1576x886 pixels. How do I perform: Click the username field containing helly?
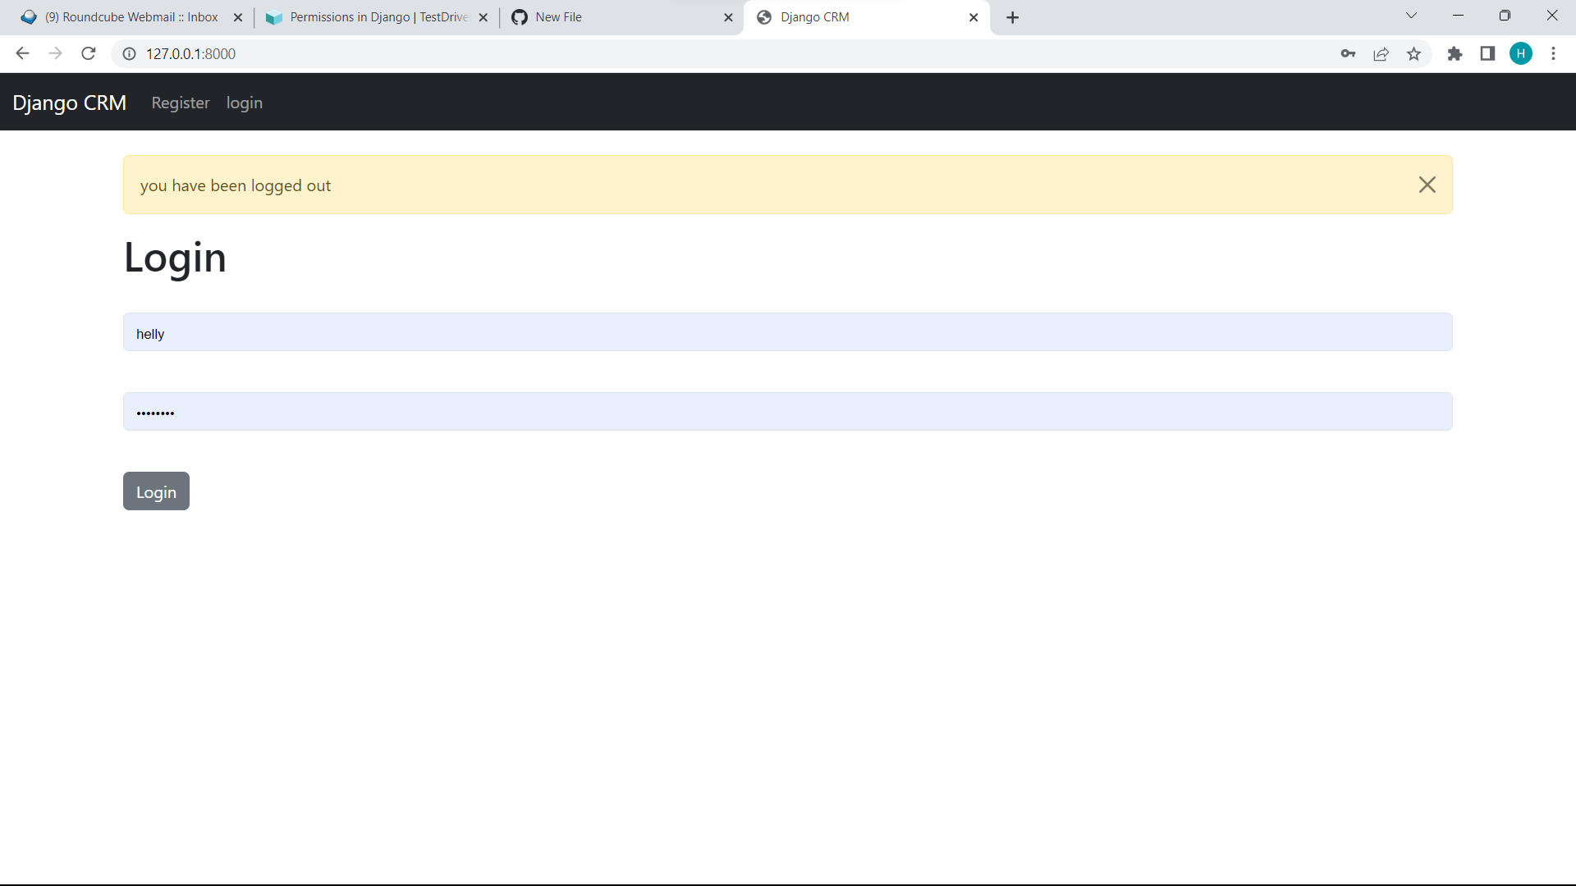(x=787, y=332)
